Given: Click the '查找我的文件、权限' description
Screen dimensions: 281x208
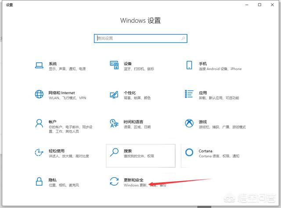Looking at the screenshot, I should (x=139, y=156).
